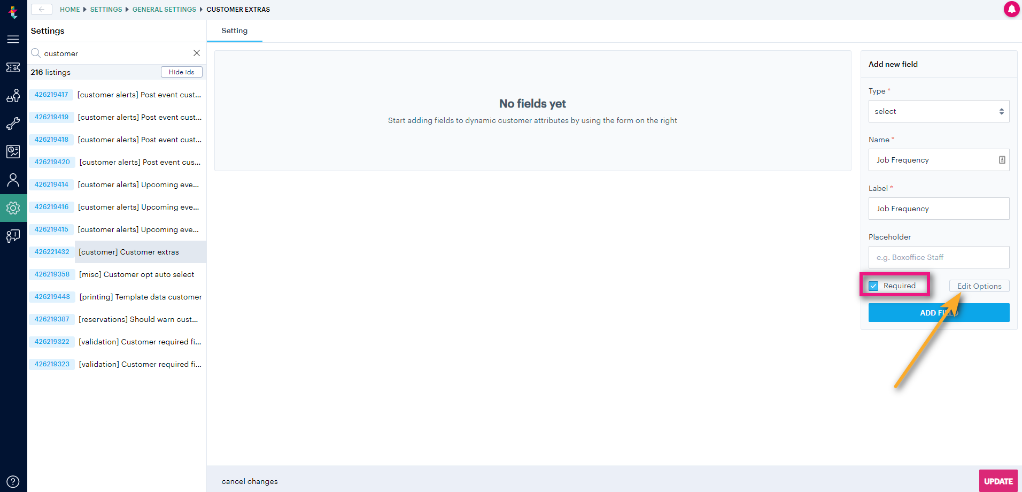This screenshot has height=492, width=1022.
Task: Click the help question mark icon
Action: click(13, 481)
